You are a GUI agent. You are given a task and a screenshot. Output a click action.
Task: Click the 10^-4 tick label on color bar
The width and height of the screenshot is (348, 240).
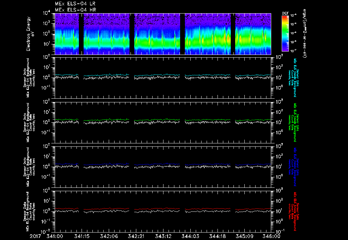point(293,24)
